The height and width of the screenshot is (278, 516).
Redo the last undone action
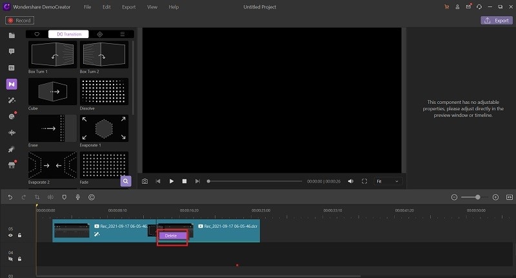coord(24,197)
